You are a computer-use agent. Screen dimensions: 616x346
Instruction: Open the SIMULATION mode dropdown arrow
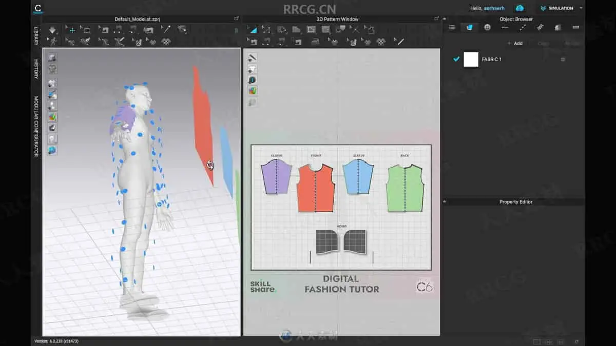coord(581,8)
